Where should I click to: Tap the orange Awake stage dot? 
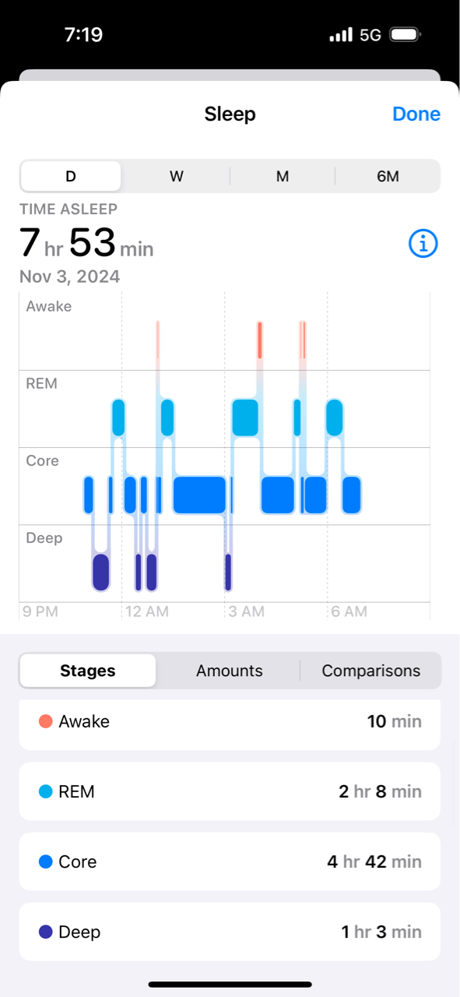pyautogui.click(x=45, y=721)
